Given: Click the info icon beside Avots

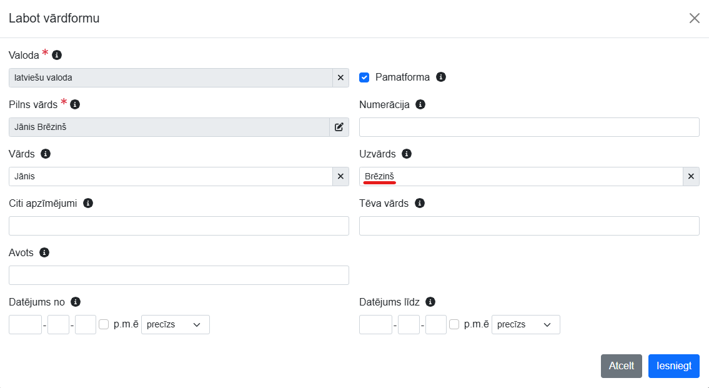Looking at the screenshot, I should click(x=44, y=252).
